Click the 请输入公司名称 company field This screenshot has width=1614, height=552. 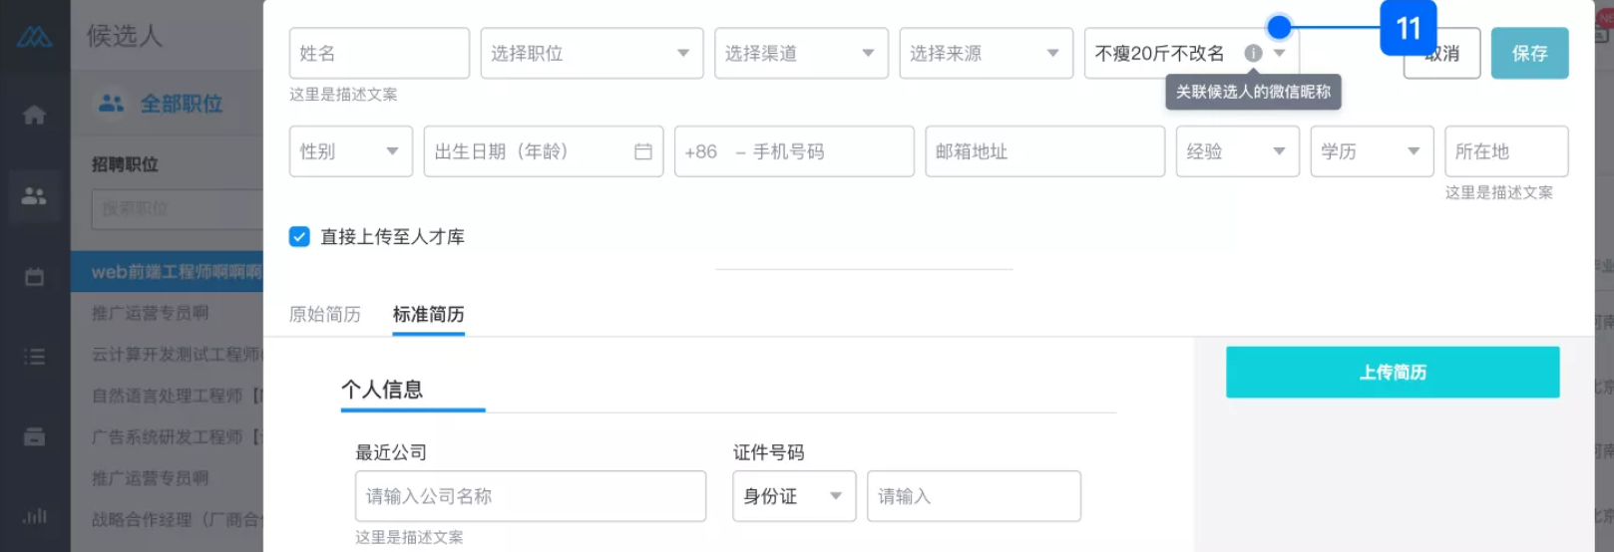pos(531,496)
